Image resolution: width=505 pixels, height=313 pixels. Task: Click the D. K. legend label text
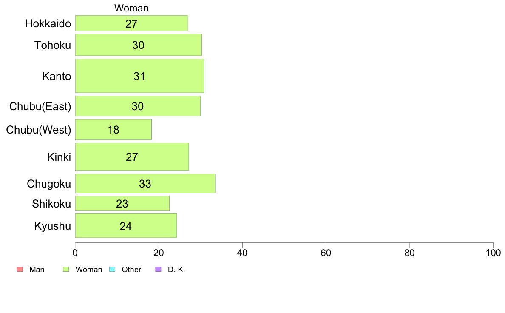176,270
